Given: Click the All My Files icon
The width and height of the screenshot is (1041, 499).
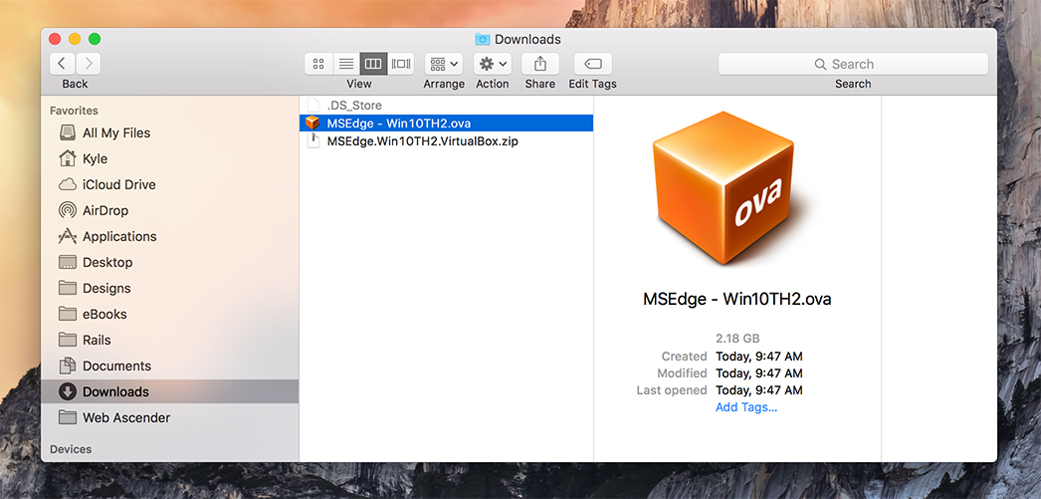Looking at the screenshot, I should click(67, 132).
